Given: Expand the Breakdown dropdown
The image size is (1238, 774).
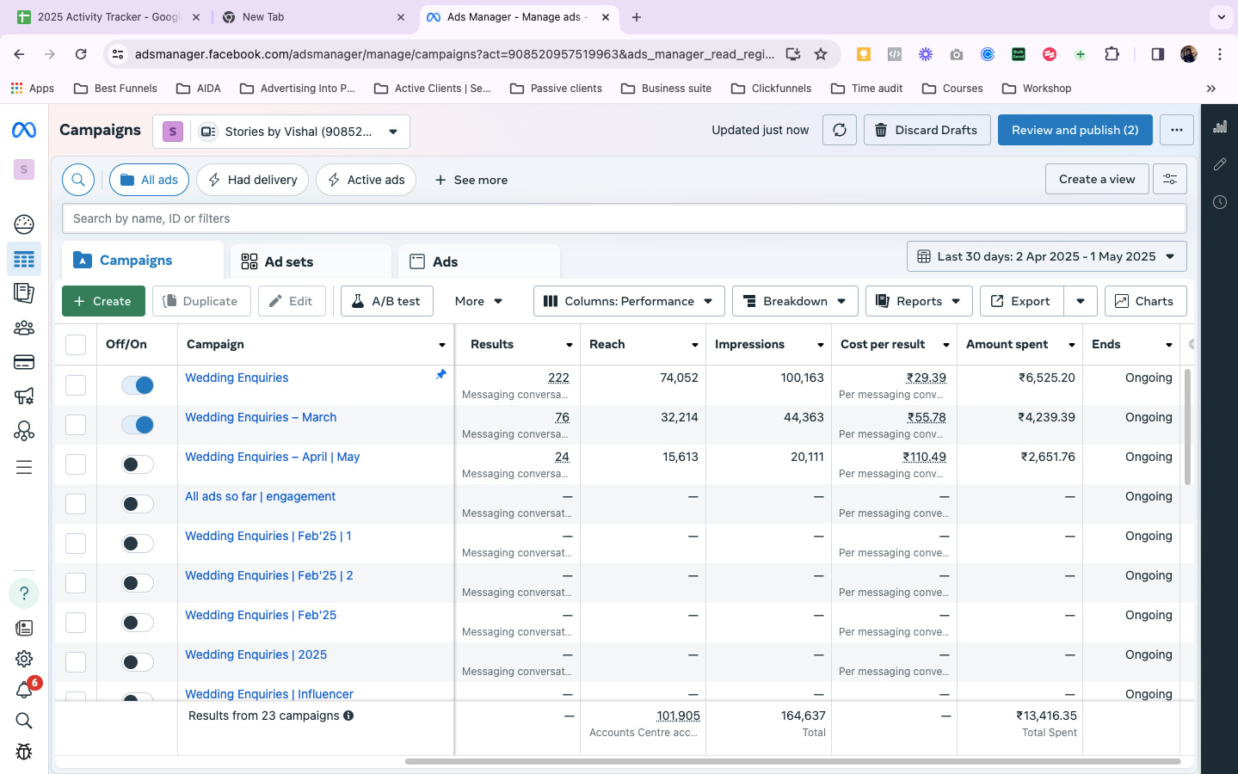Looking at the screenshot, I should [x=795, y=301].
